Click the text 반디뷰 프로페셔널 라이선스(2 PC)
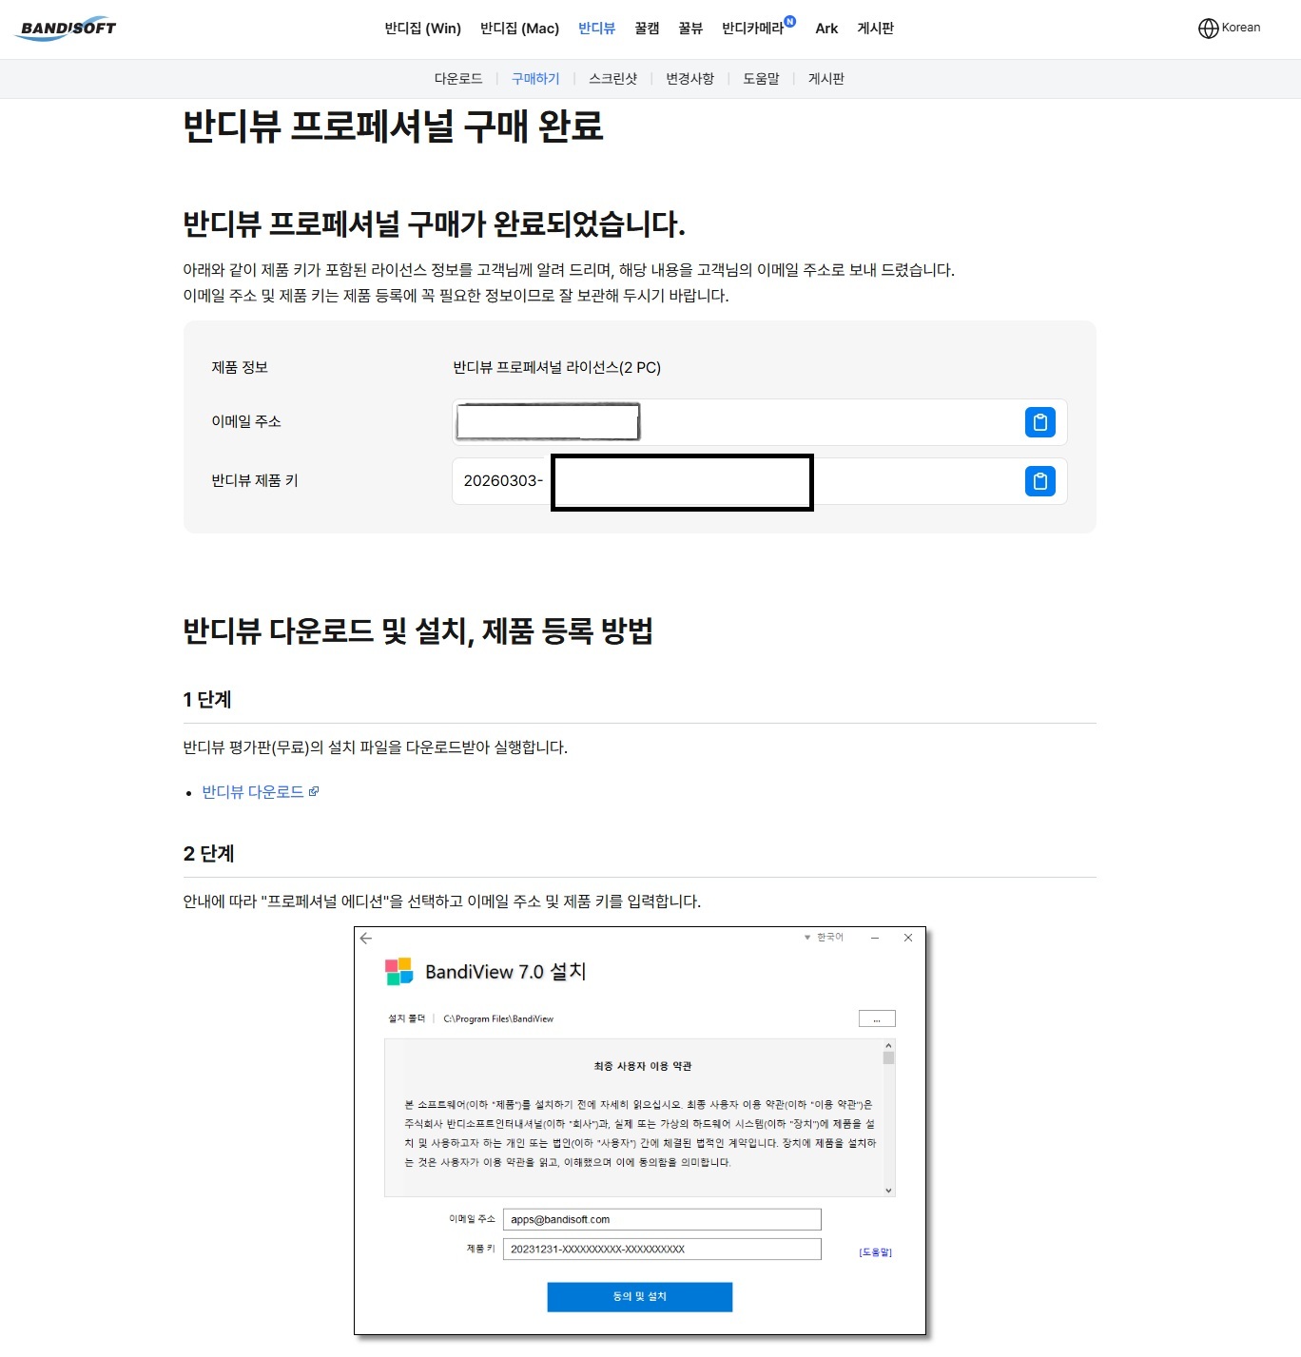The width and height of the screenshot is (1301, 1357). (x=556, y=367)
